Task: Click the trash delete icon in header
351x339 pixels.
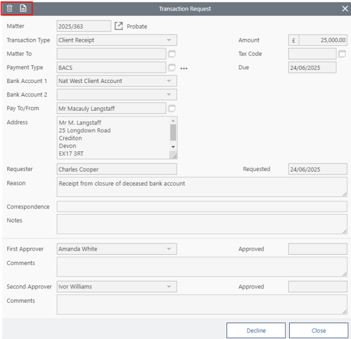Action: coord(10,9)
